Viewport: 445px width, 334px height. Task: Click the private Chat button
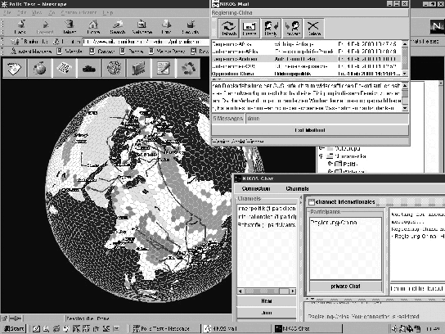click(345, 287)
